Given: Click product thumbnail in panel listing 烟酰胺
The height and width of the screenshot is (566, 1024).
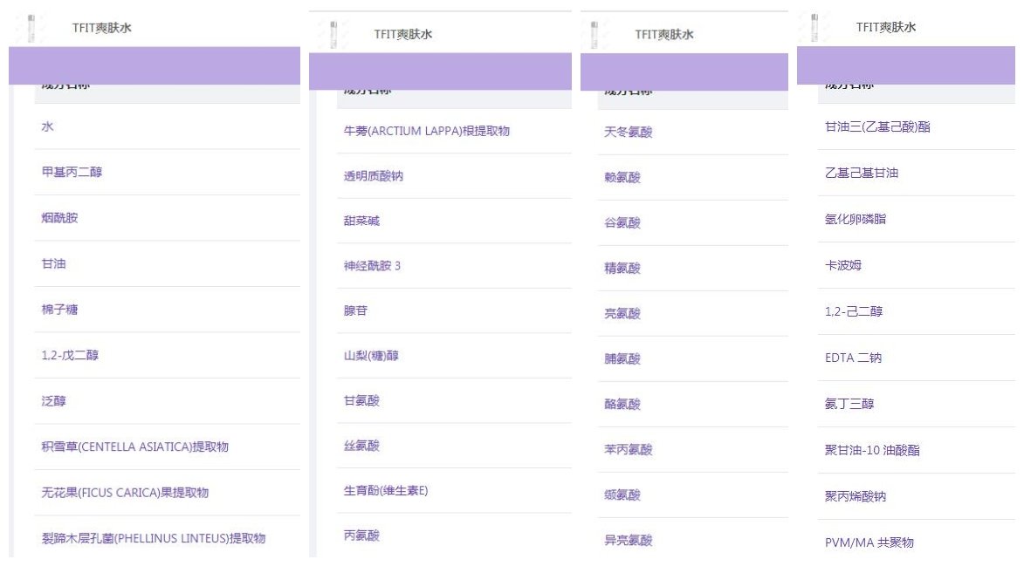Looking at the screenshot, I should [31, 28].
